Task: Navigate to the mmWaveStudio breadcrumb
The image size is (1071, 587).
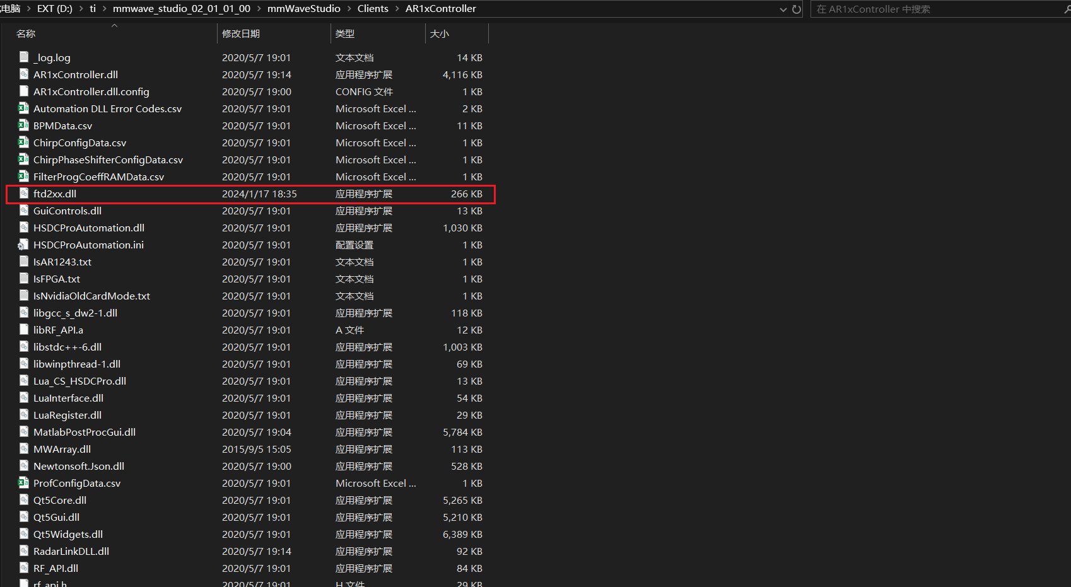Action: (x=304, y=9)
